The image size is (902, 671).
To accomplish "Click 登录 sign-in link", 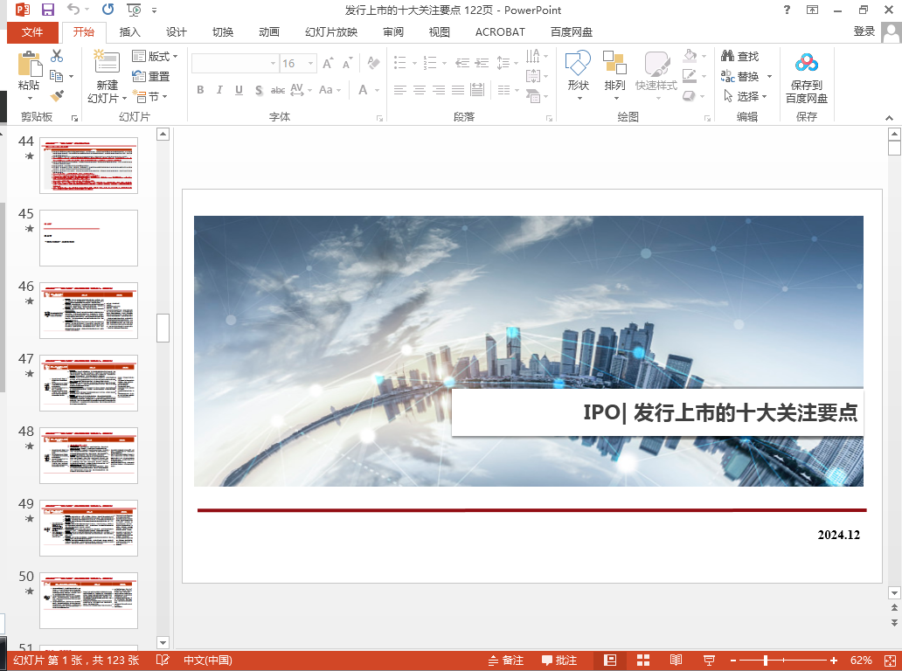I will [x=864, y=31].
